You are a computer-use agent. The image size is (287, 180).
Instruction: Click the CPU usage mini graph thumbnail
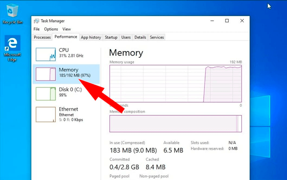pos(46,54)
